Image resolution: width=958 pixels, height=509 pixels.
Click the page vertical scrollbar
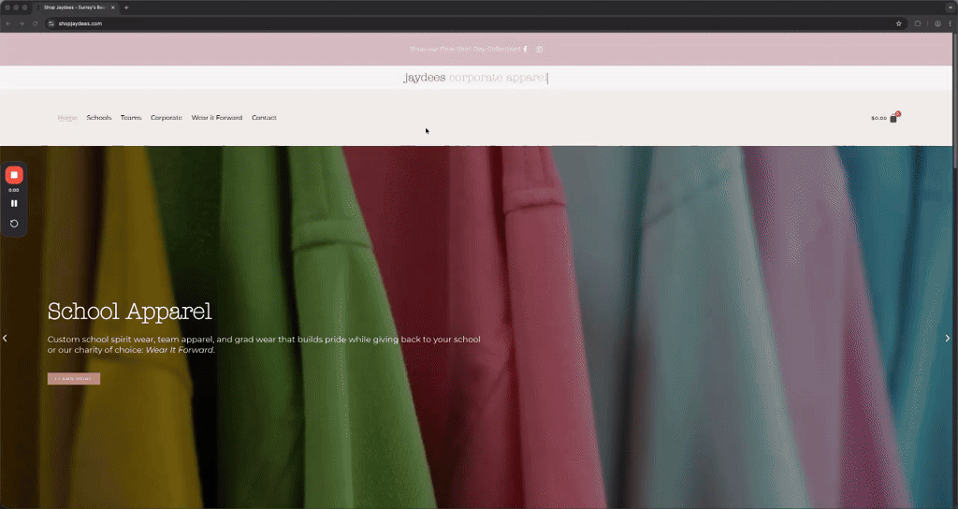coord(955,101)
